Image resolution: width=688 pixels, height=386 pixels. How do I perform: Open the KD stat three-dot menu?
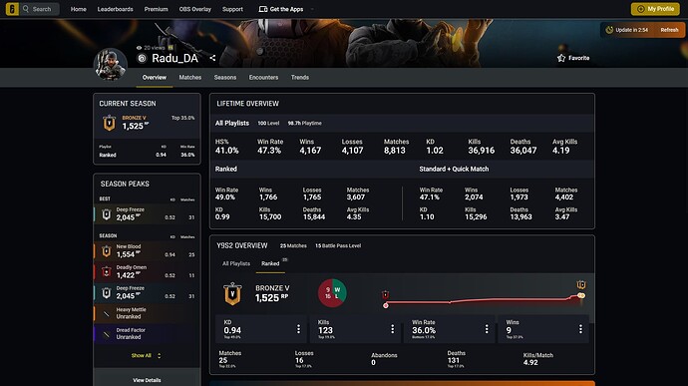click(298, 329)
